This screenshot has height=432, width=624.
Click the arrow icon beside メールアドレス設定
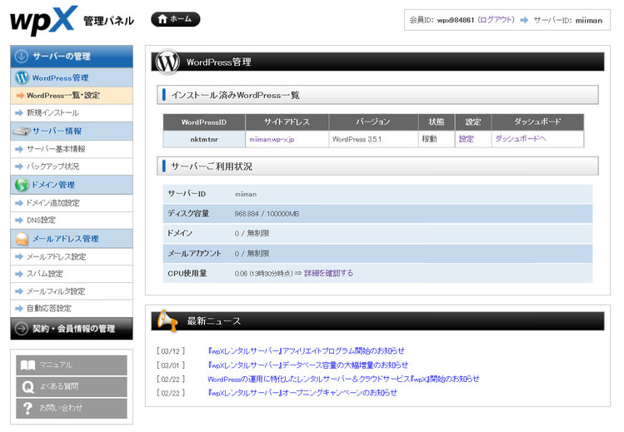click(x=18, y=256)
